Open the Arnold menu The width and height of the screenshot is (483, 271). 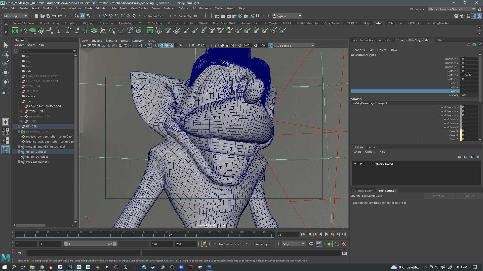pyautogui.click(x=230, y=8)
